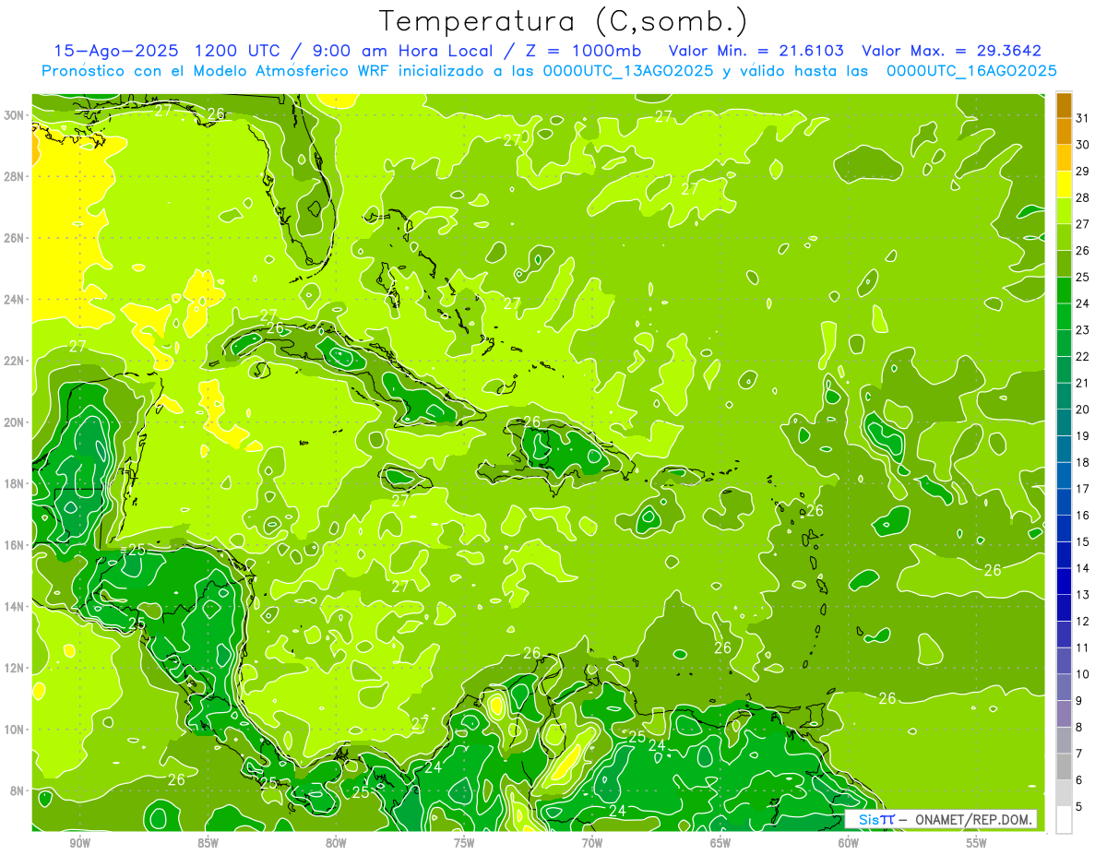Click the legend color band between 30 and 31
This screenshot has width=1107, height=855.
pos(1064,131)
